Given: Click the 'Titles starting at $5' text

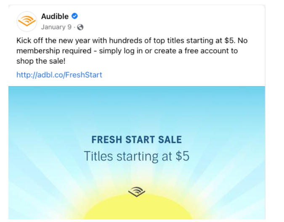Looking at the screenshot, I should coord(137,156).
